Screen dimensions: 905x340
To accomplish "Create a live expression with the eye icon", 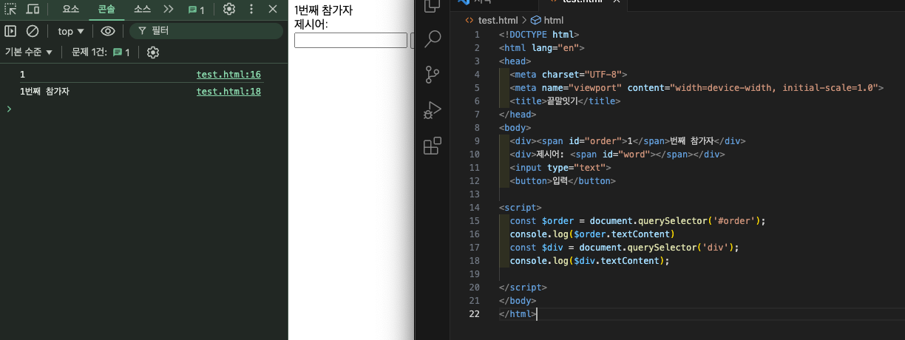I will [108, 31].
